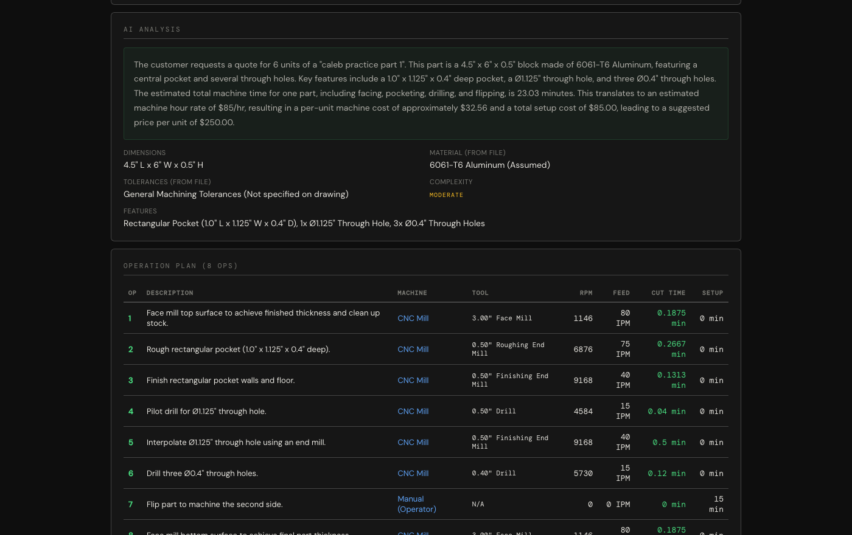The image size is (852, 535).
Task: Click material value 6061-T6 Aluminum (Assumed)
Action: (x=490, y=165)
